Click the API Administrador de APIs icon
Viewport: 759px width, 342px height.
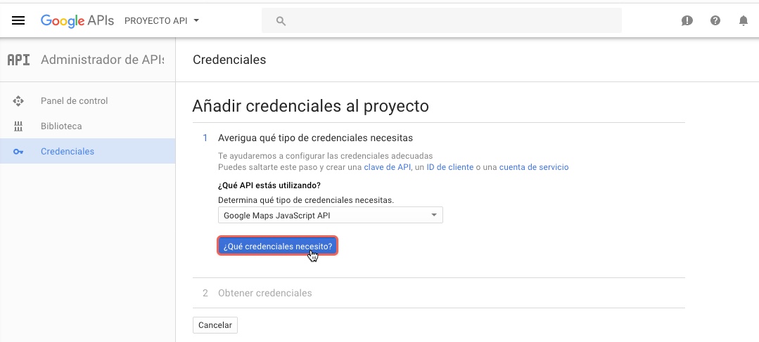(x=18, y=60)
